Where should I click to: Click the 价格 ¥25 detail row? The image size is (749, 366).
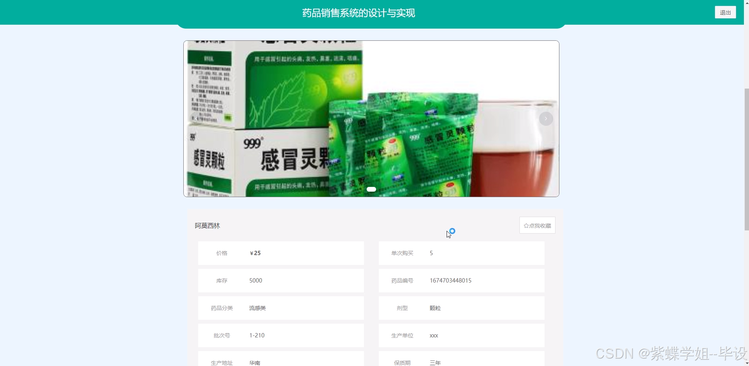[x=281, y=253]
